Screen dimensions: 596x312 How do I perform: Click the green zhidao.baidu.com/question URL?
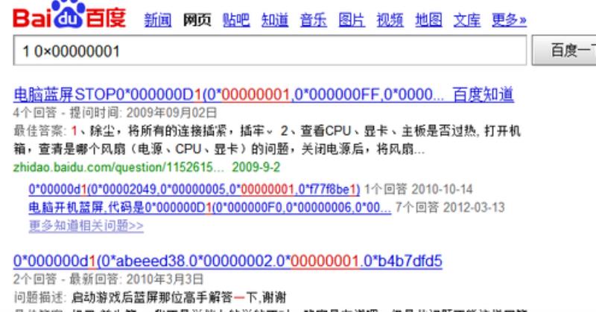pyautogui.click(x=118, y=167)
